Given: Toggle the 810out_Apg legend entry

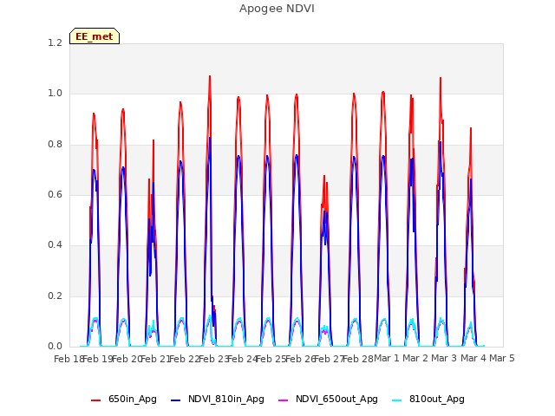Looking at the screenshot, I should click(428, 400).
